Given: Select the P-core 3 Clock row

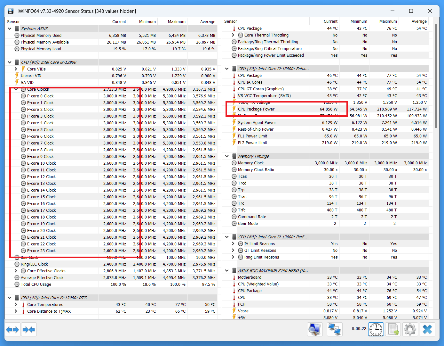Looking at the screenshot, I should tap(111, 116).
